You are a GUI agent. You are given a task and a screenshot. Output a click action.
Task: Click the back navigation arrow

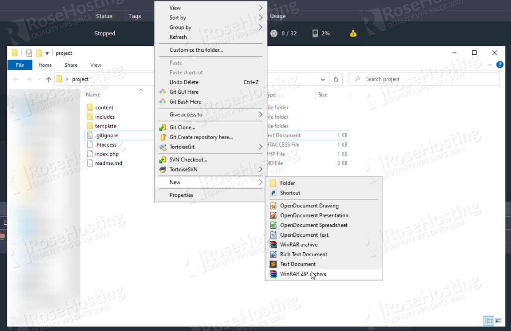[x=16, y=79]
